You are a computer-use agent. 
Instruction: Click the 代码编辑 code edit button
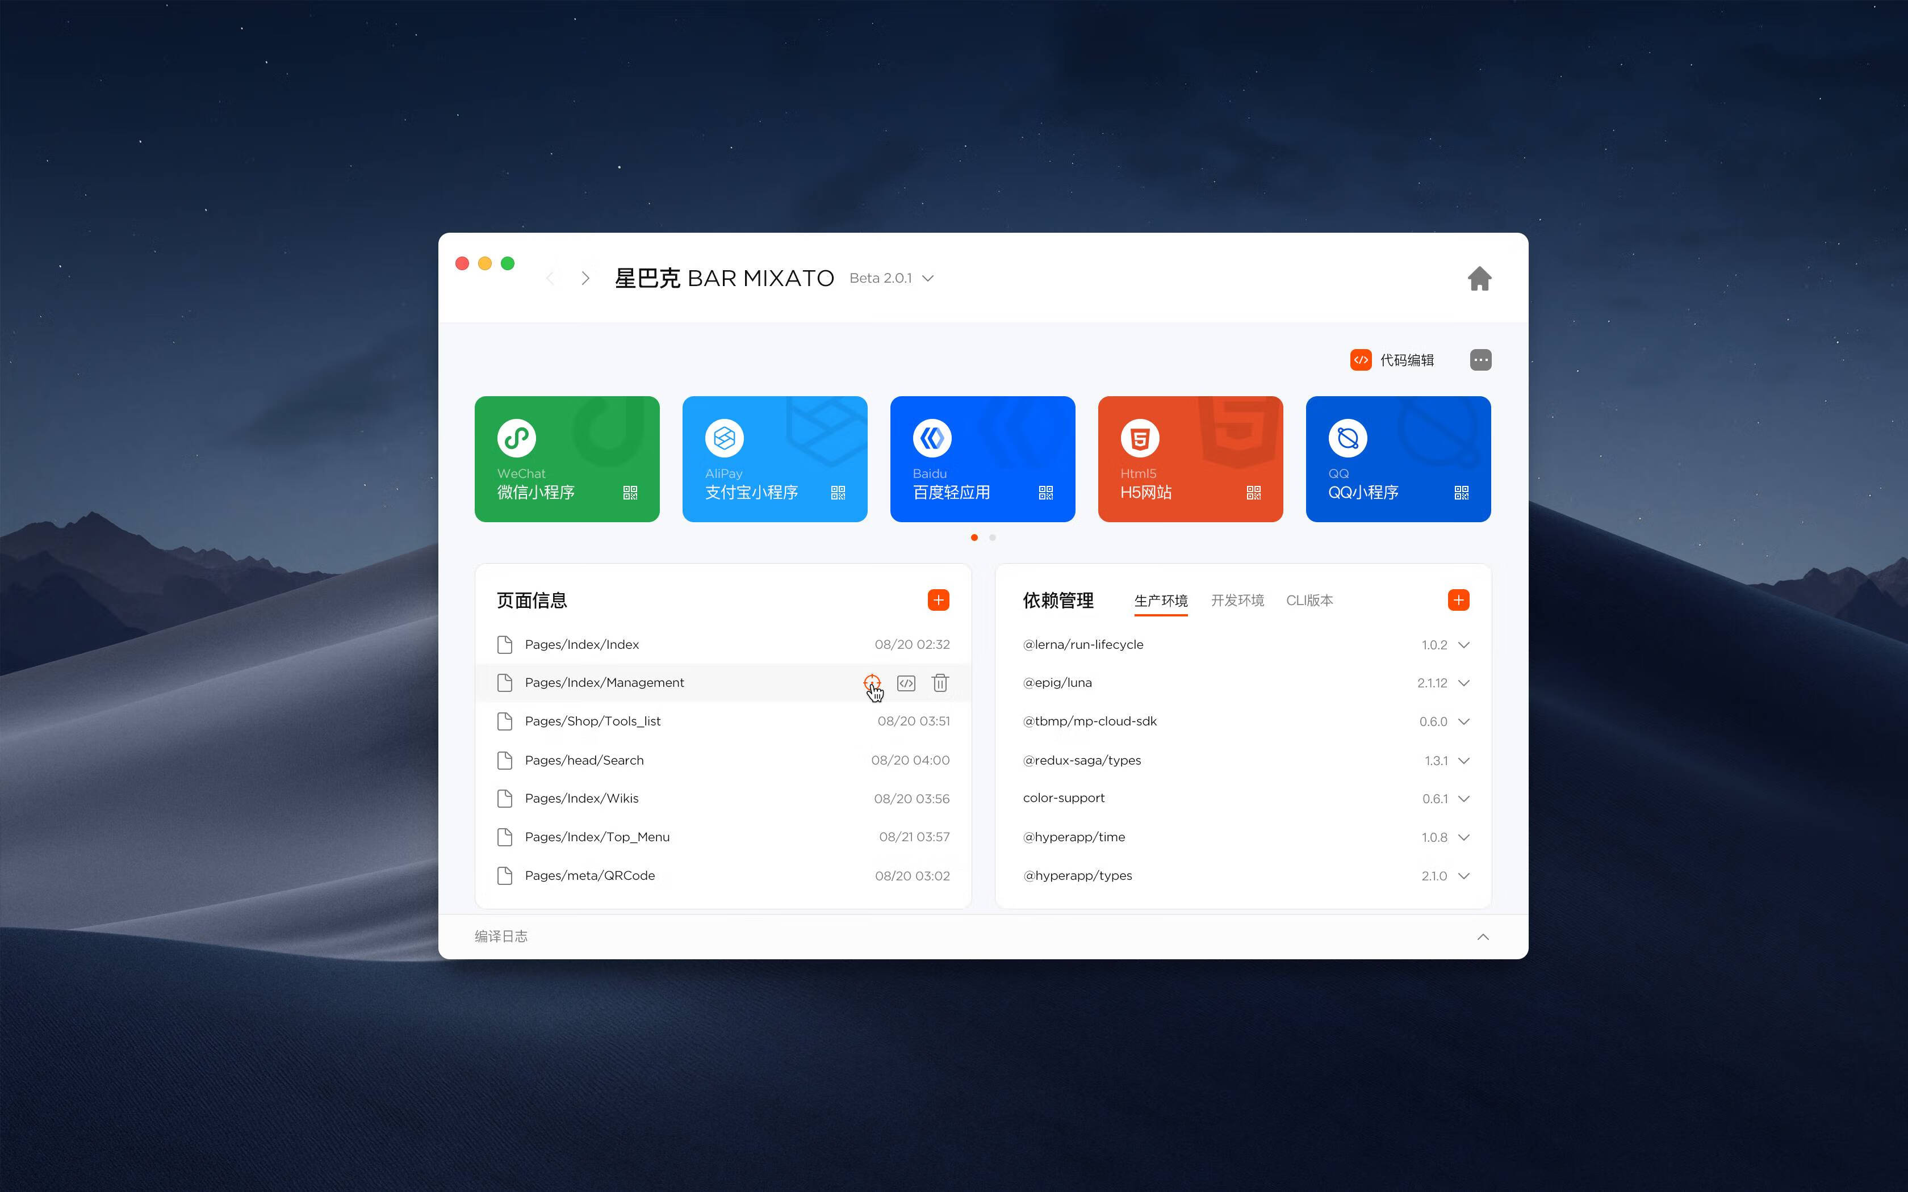(1392, 360)
